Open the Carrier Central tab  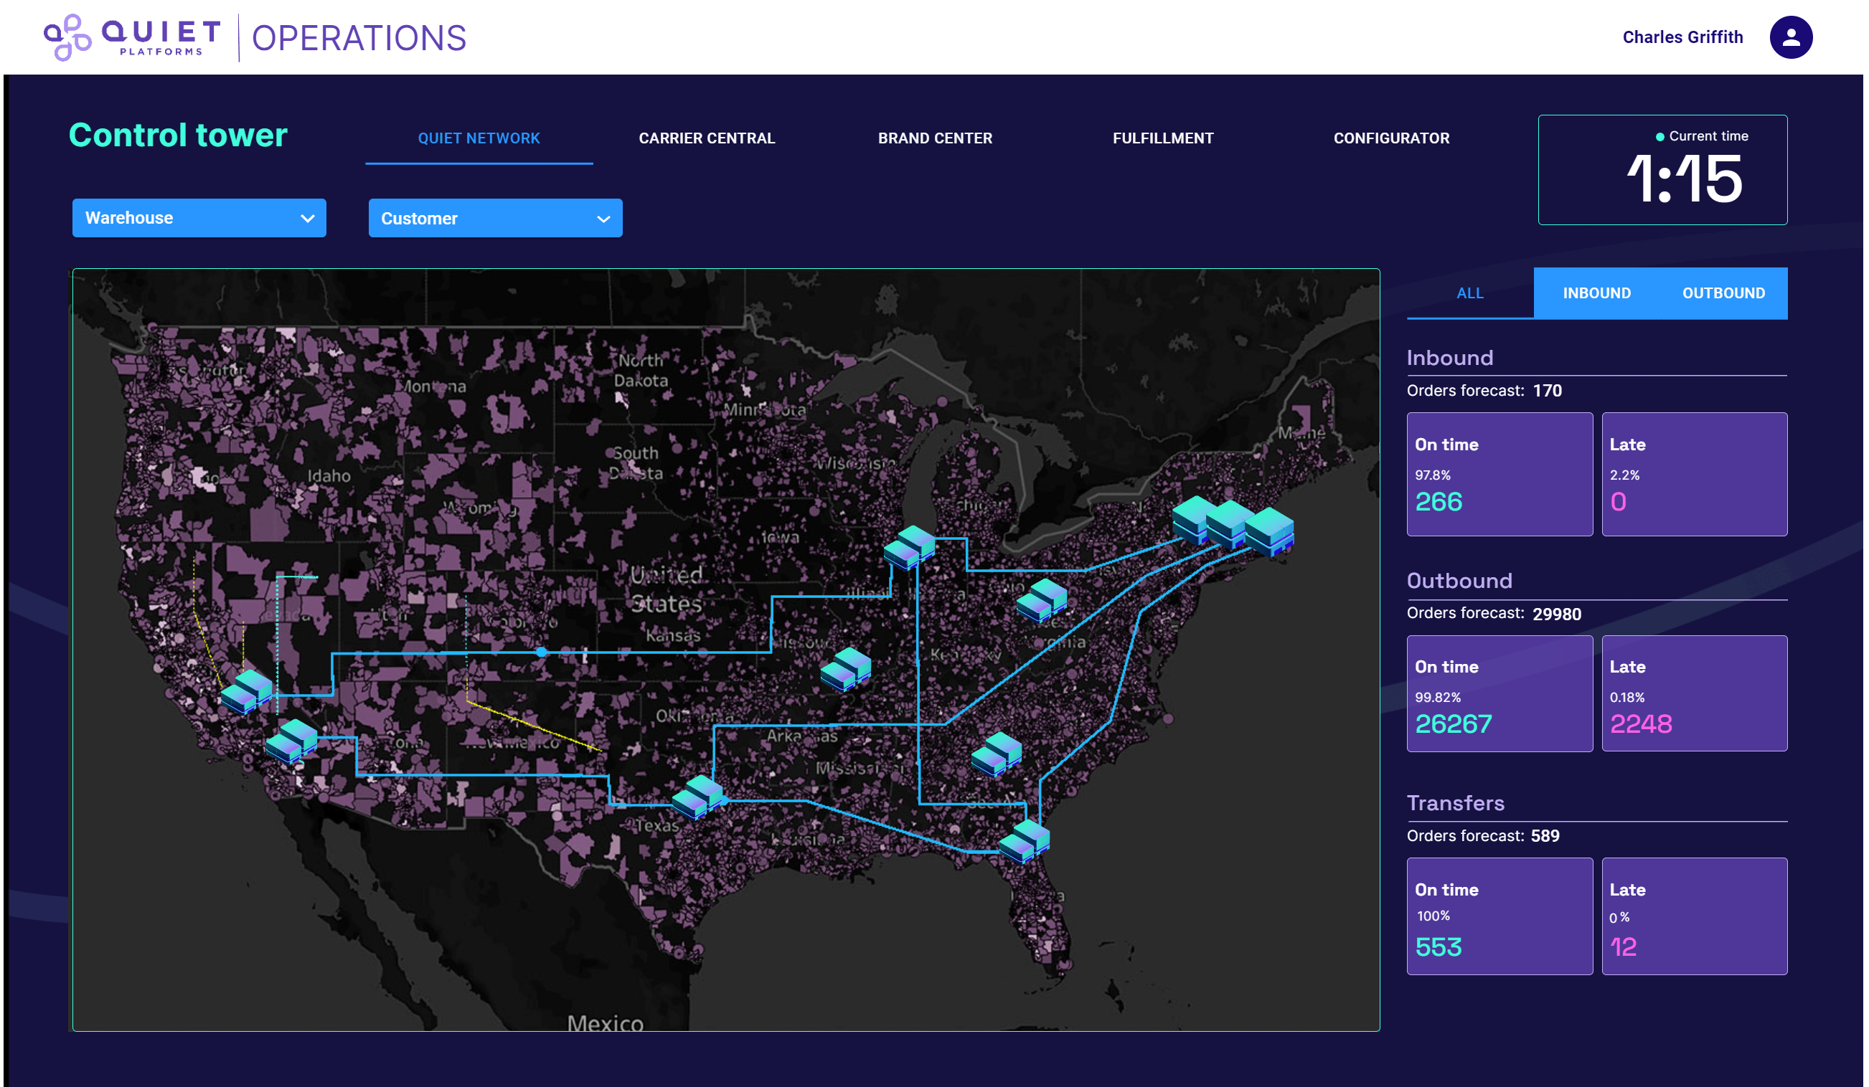[707, 138]
